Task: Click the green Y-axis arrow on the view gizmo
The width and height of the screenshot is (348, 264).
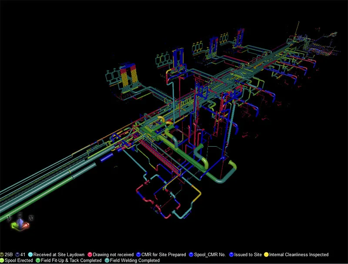Action: point(14,225)
